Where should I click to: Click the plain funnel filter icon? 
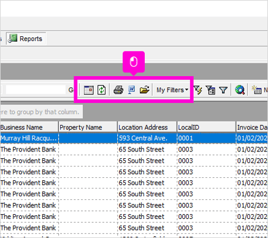tap(223, 90)
